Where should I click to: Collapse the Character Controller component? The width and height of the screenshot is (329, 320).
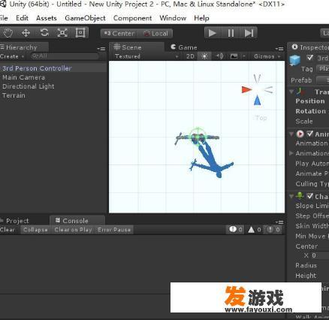(291, 196)
